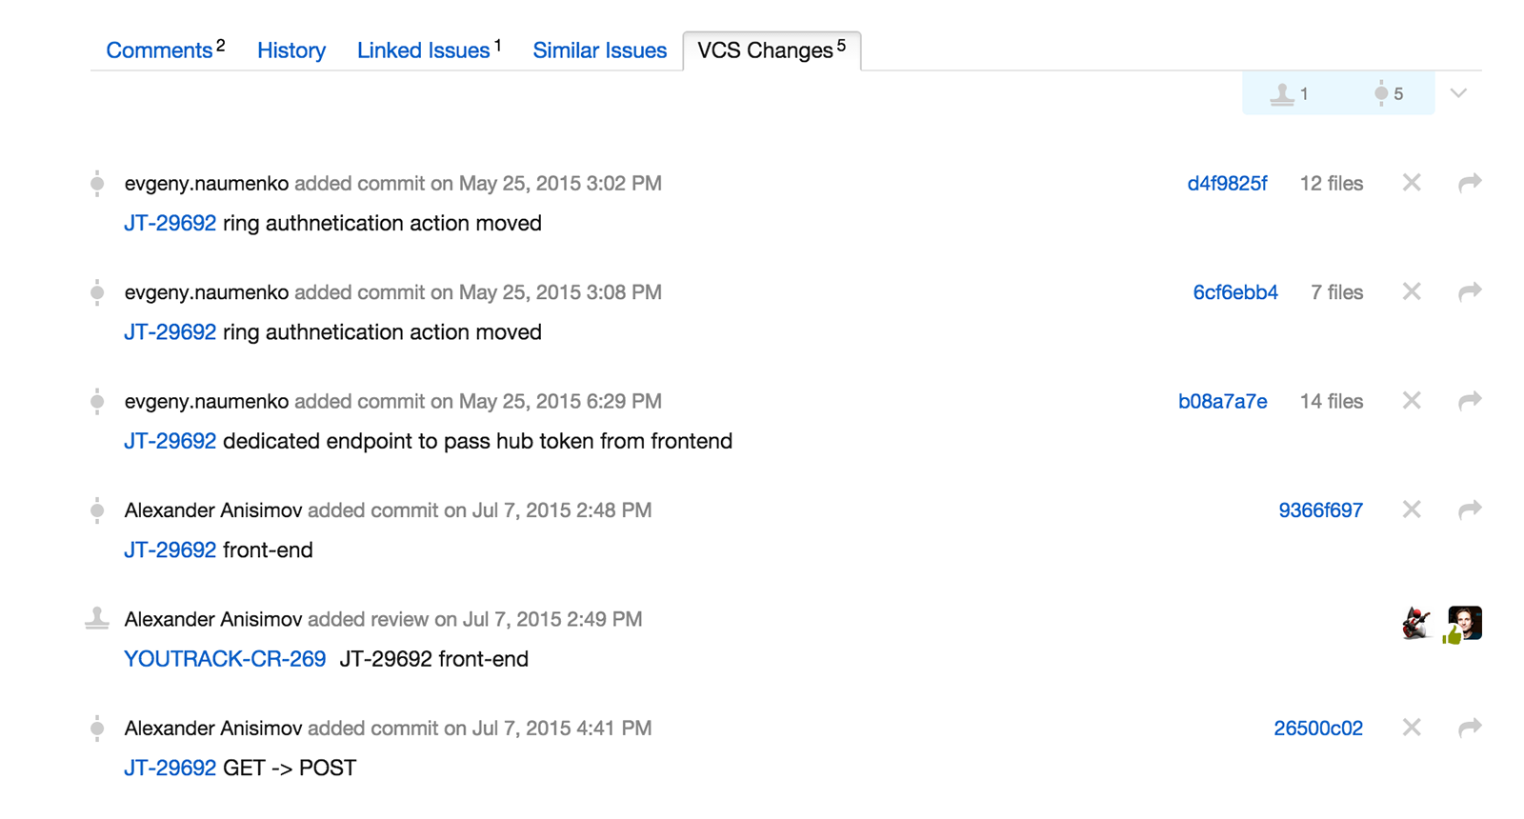The image size is (1524, 819).
Task: Click commit marker icon beside d4f9825f entry
Action: point(97,183)
